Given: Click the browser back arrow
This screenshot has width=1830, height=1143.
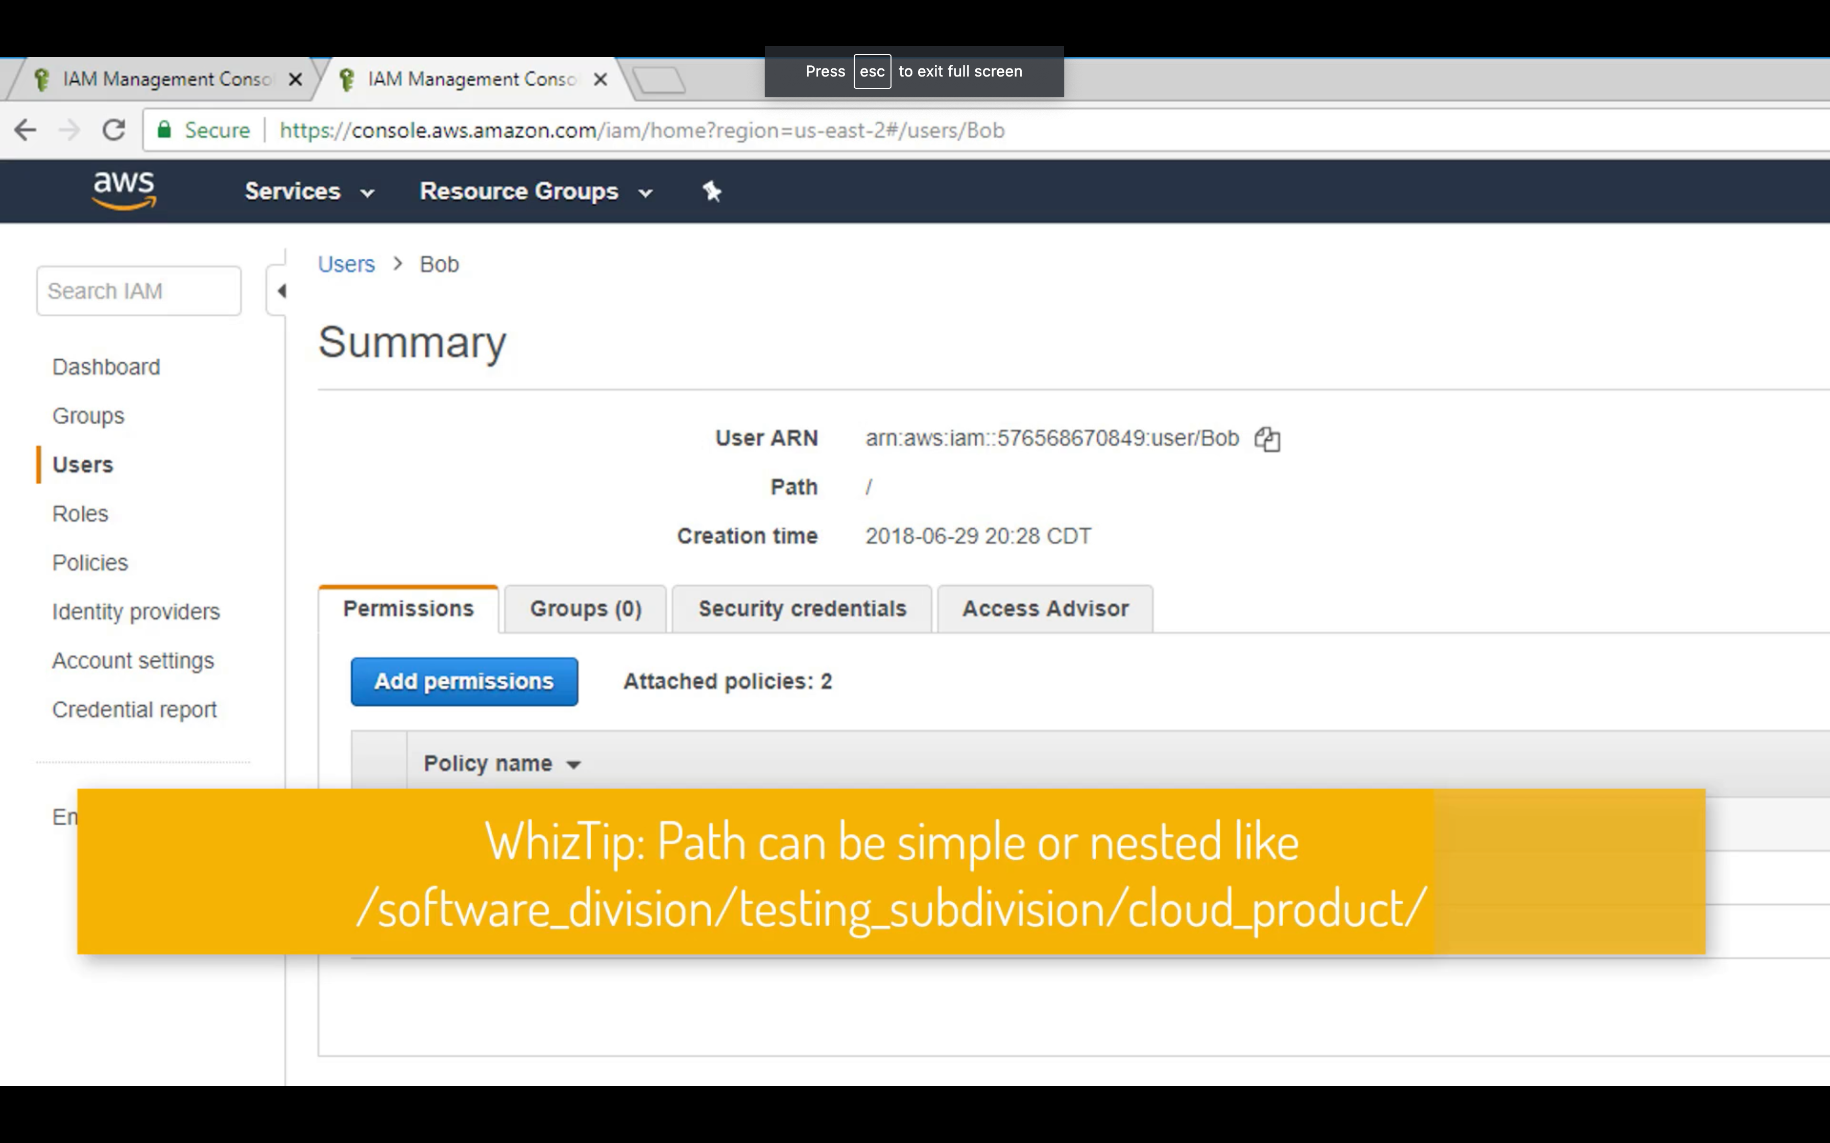Looking at the screenshot, I should [25, 130].
